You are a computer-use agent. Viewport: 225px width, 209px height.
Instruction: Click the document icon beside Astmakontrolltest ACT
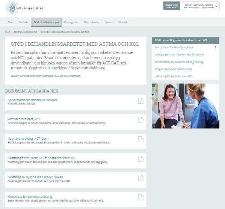click(x=140, y=120)
